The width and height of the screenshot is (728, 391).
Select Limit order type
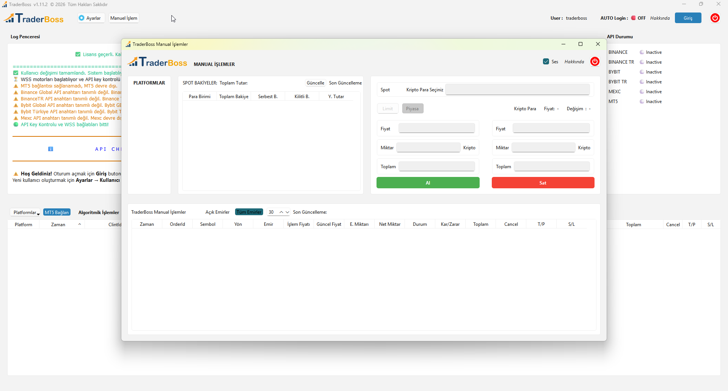(388, 109)
